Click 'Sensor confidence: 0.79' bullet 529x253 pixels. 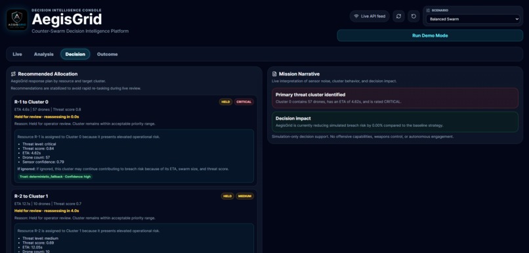43,162
